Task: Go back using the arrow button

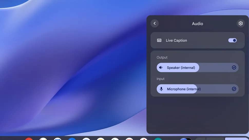Action: (155, 24)
